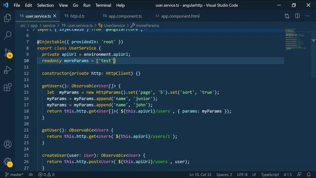316x178 pixels.
Task: Open the Explorer view in activity bar
Action: click(x=7, y=18)
